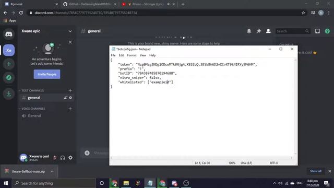The image size is (334, 188).
Task: Edit general channel gear icon
Action: point(70,98)
